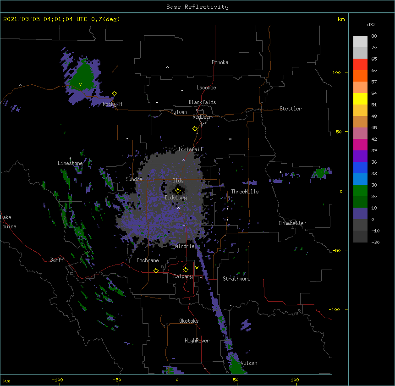The width and height of the screenshot is (395, 386).
Task: Click the white asterisk marker east of RedDeer
Action: (230, 139)
